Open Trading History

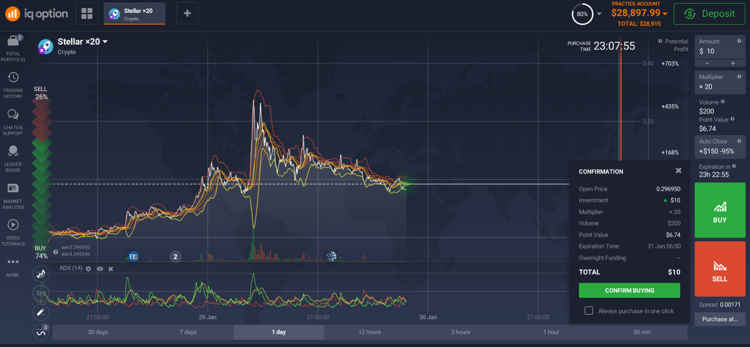13,85
